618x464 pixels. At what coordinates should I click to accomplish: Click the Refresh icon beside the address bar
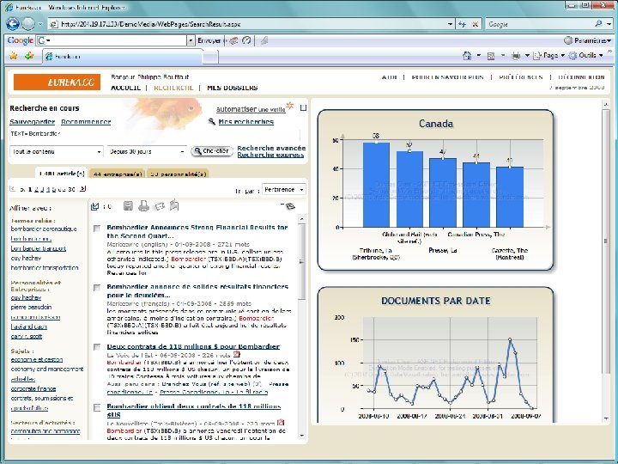tap(463, 24)
